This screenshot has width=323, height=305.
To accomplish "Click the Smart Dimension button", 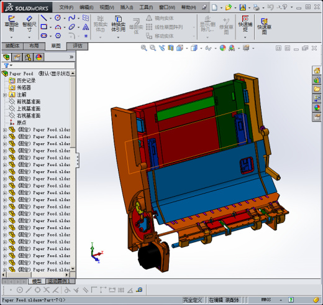I will pos(29,24).
